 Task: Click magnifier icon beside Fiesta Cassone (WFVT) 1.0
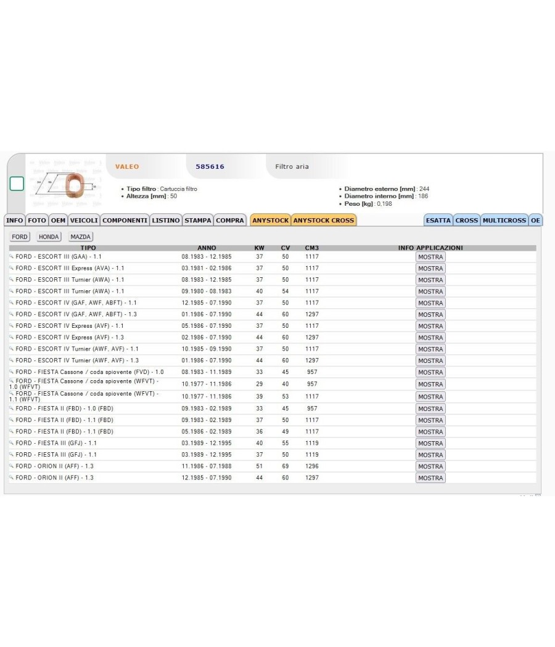coord(12,381)
